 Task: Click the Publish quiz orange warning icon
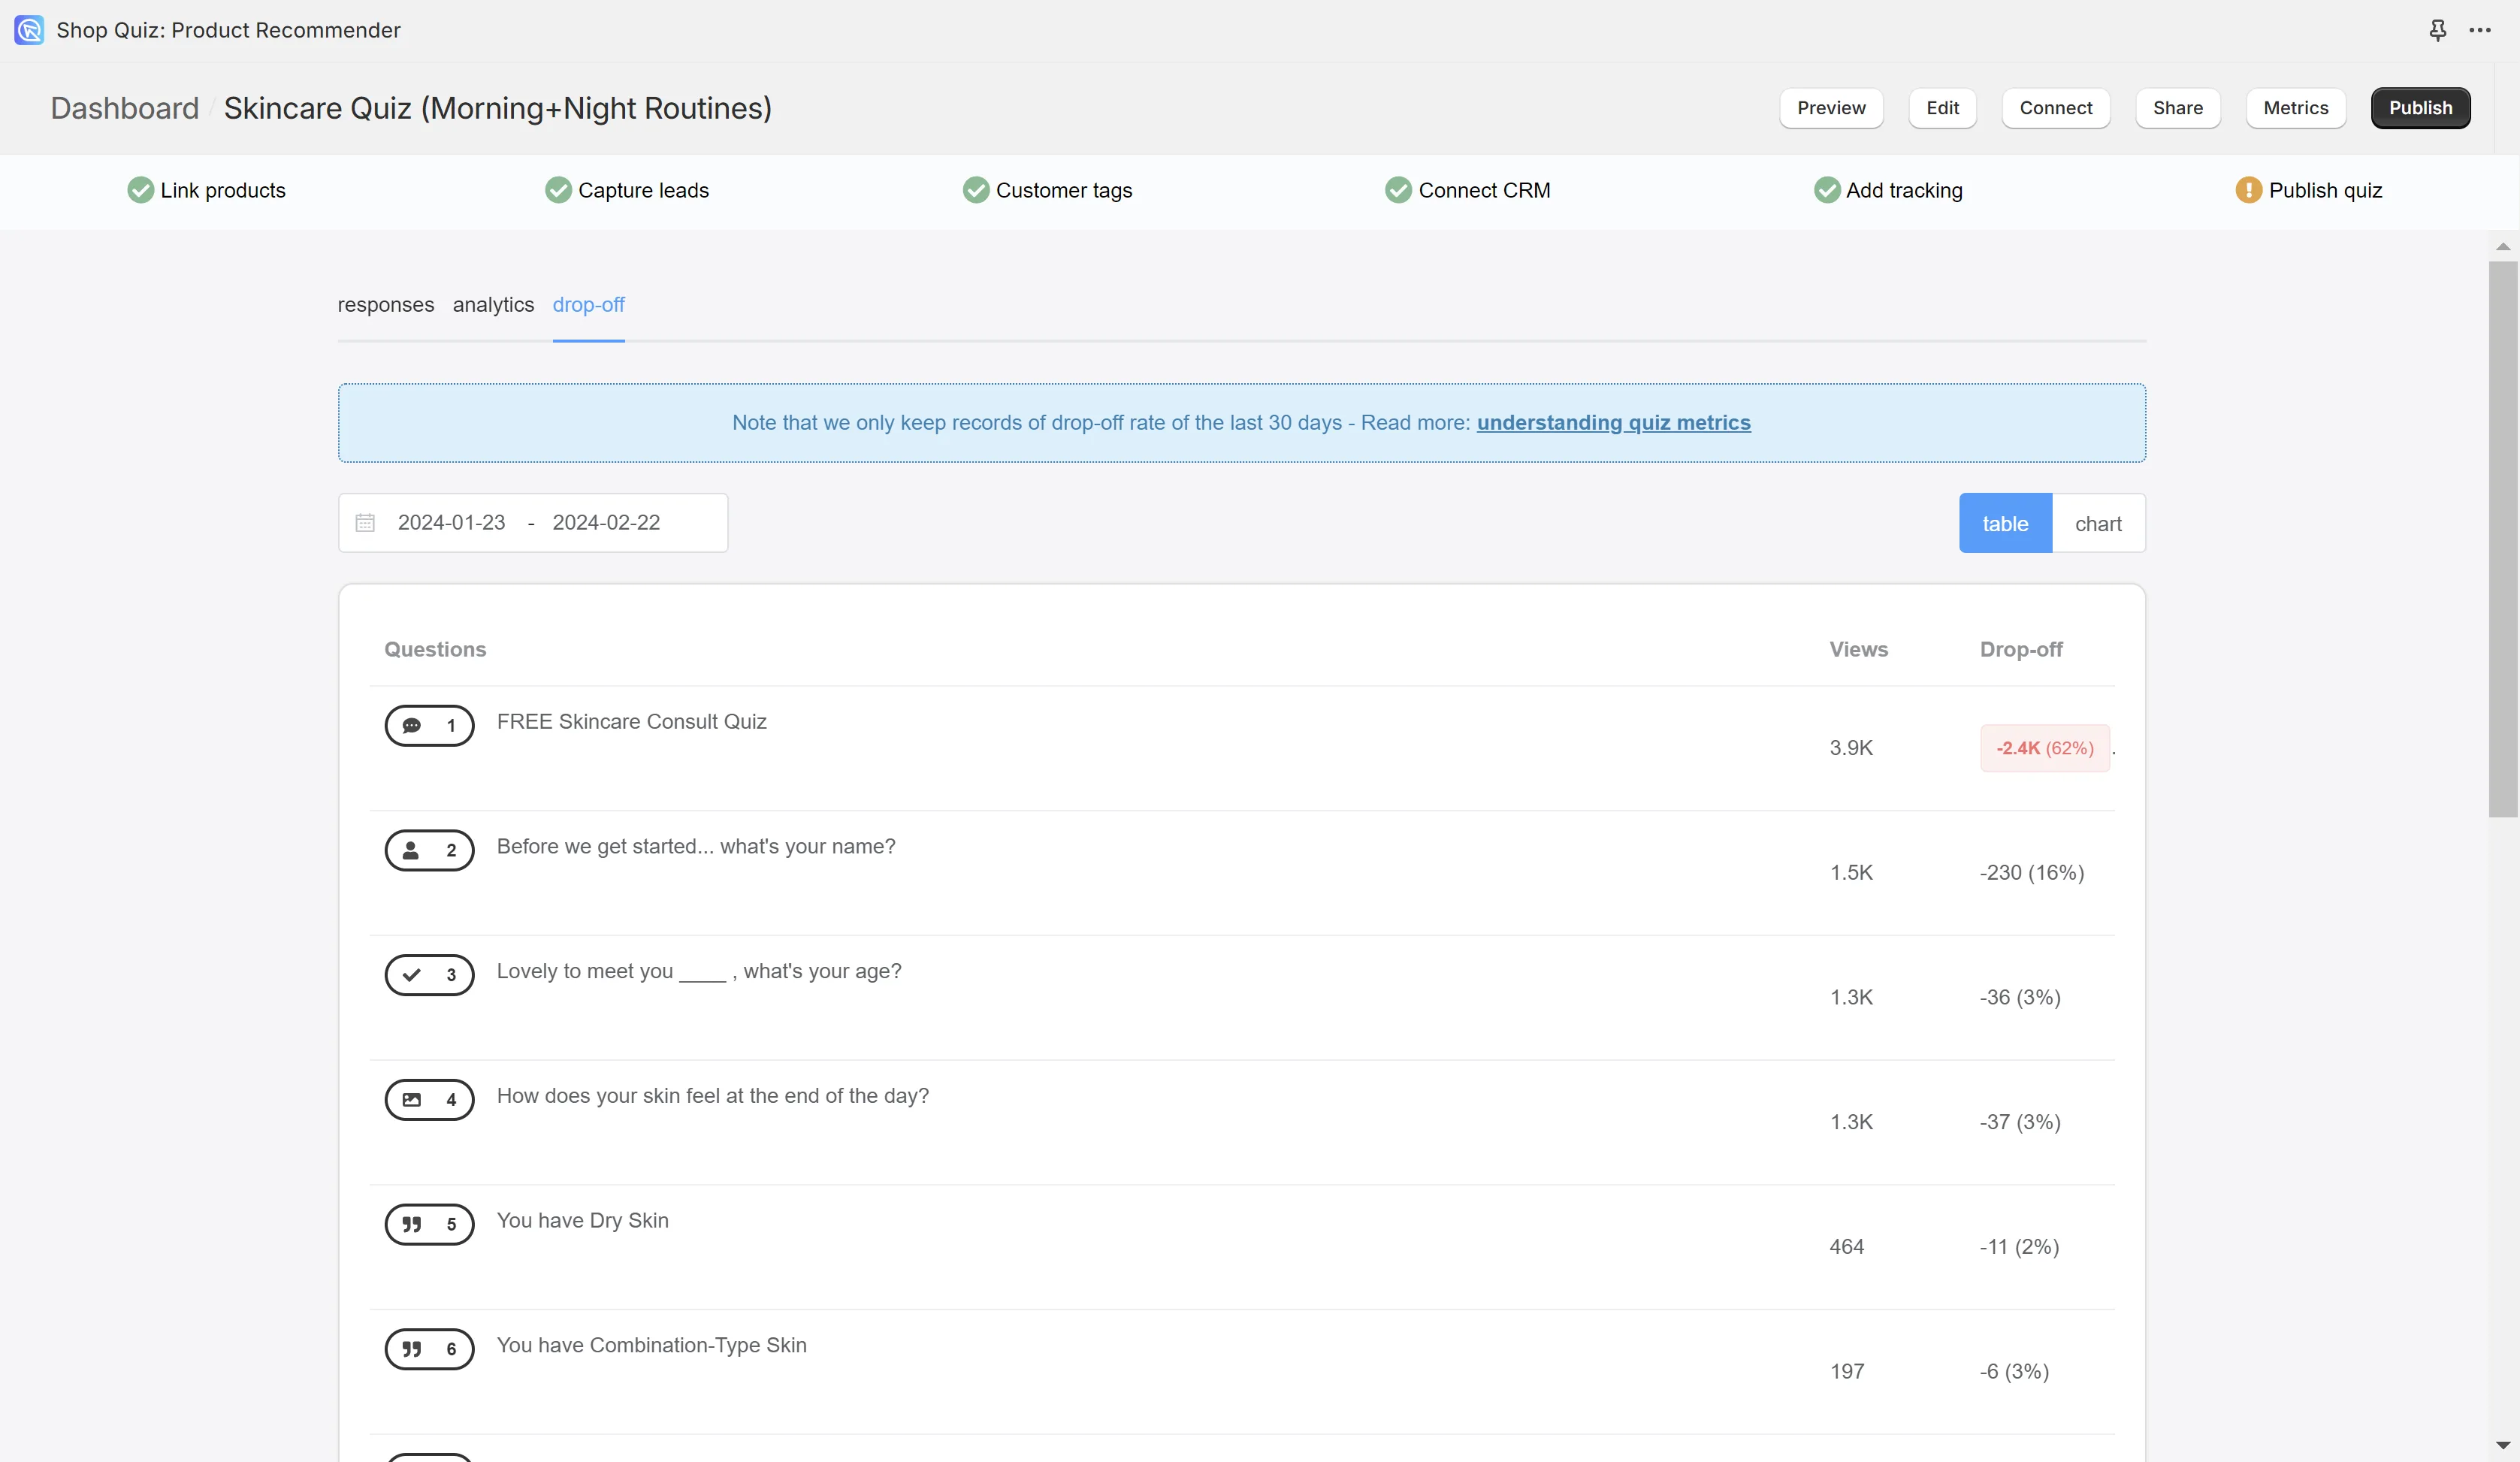coord(2249,190)
